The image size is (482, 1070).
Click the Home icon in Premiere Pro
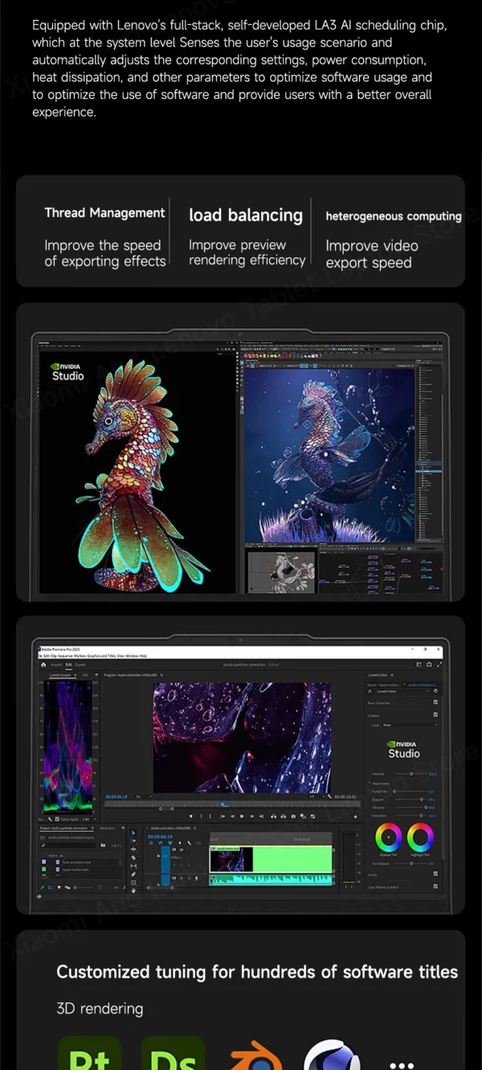pos(43,665)
